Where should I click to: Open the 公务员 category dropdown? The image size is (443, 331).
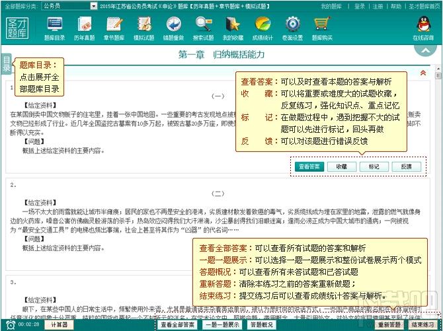coord(69,6)
